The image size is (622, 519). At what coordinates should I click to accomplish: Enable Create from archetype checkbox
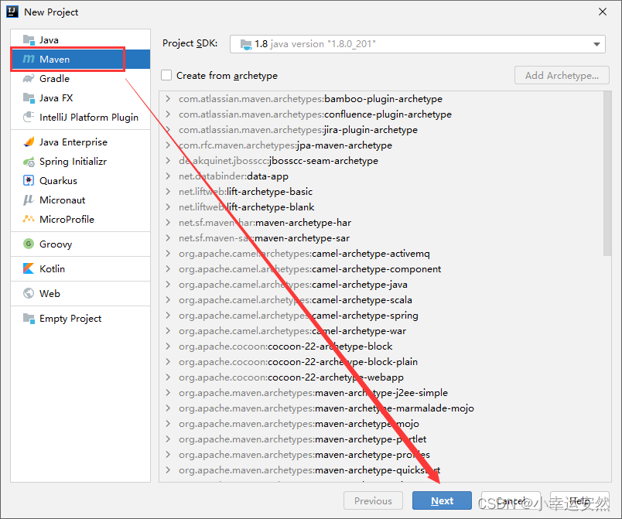click(166, 75)
